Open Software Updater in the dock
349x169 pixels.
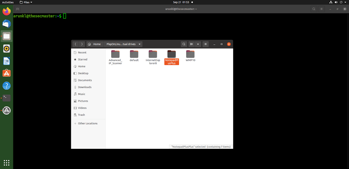[x=7, y=110]
